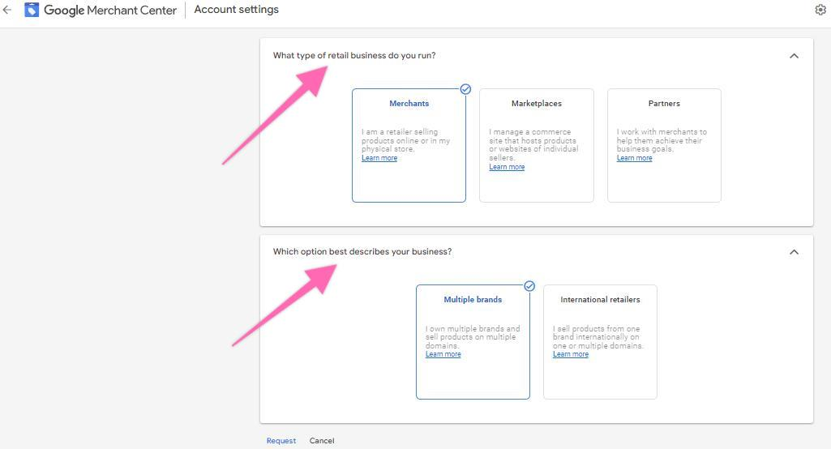Image resolution: width=831 pixels, height=449 pixels.
Task: Select the Marketplaces business type card
Action: pos(536,145)
